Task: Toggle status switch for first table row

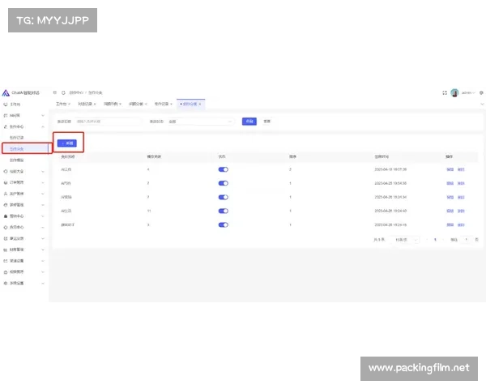Action: (224, 169)
